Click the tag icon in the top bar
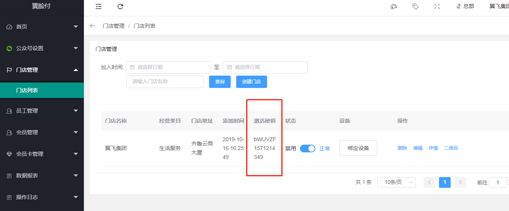509x211 pixels. click(415, 6)
